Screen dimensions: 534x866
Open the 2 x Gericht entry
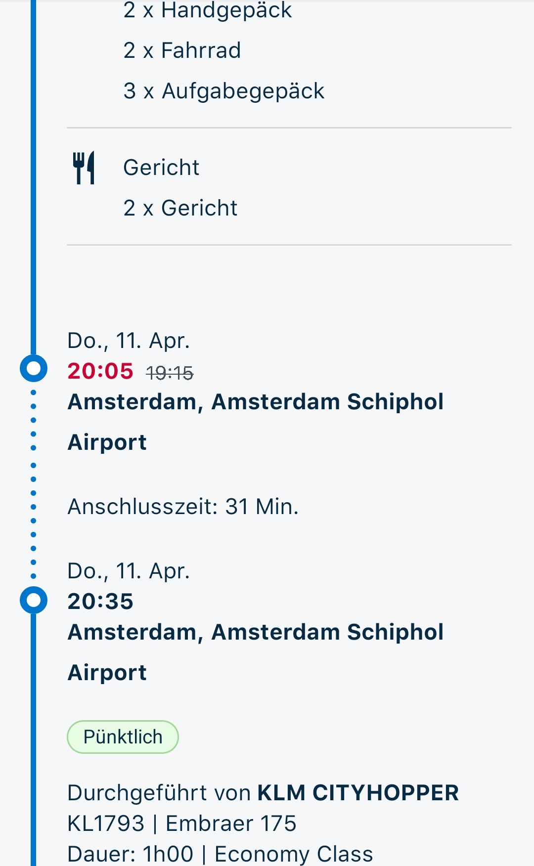pos(179,208)
